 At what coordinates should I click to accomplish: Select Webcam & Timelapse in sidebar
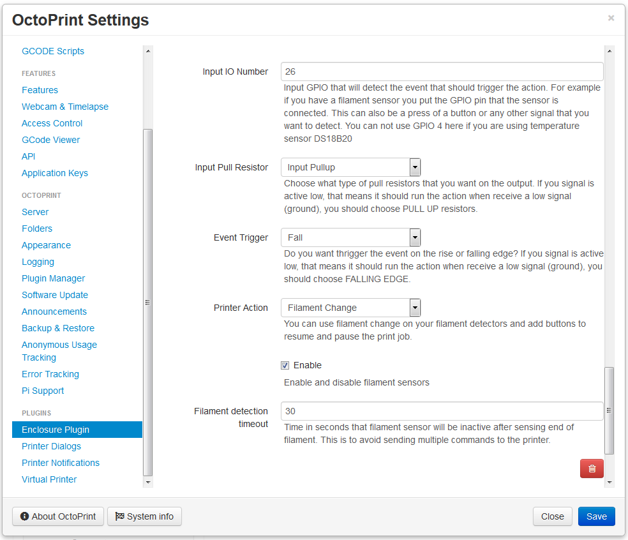pos(65,107)
